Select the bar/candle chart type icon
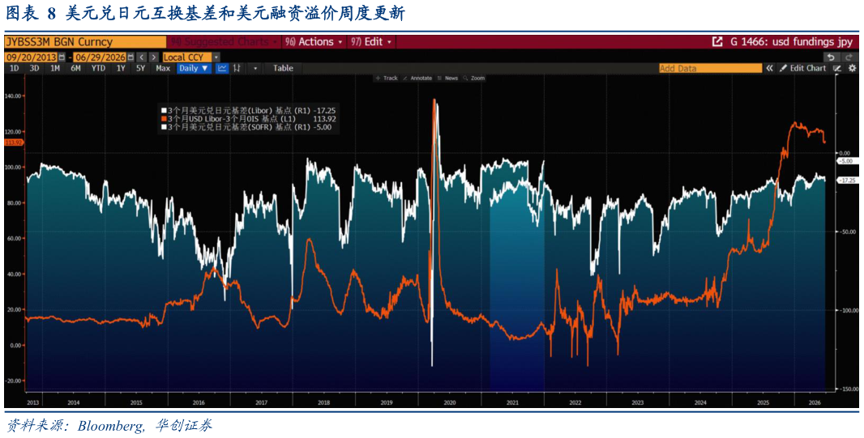The width and height of the screenshot is (864, 438). 237,68
